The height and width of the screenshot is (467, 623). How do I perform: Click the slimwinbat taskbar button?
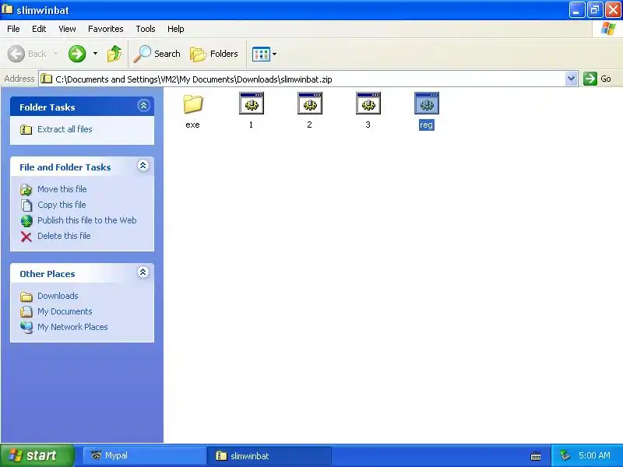click(269, 455)
